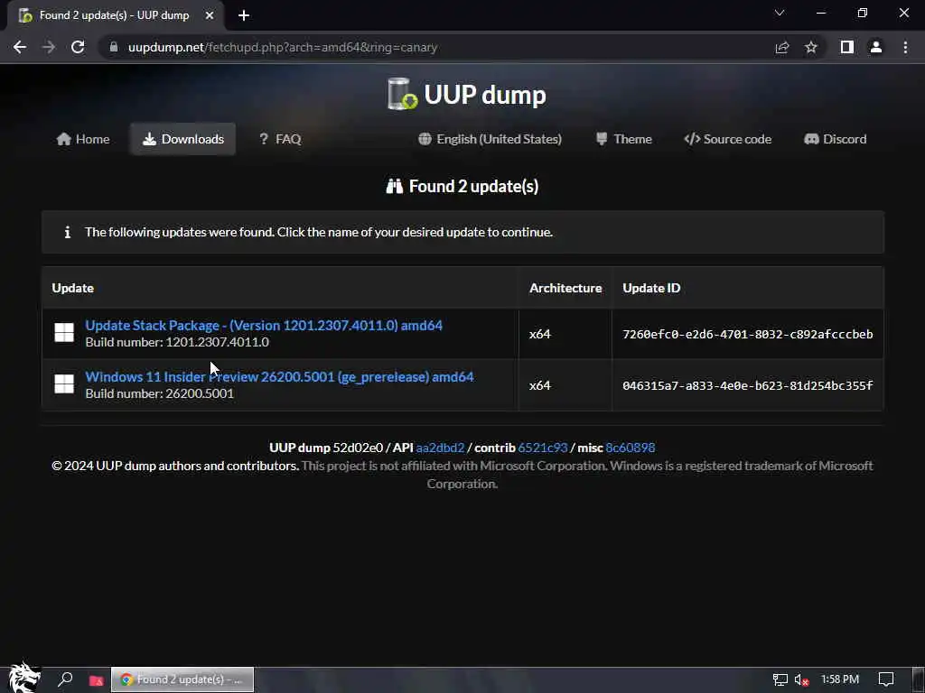Click 'Build number: 1201.2307.4011.0' text
Screen dimensions: 925x693
tap(177, 342)
